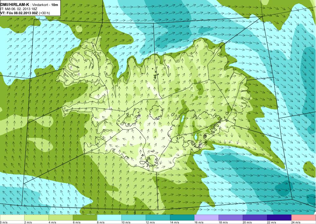Select the "16 m/s" legend label
Viewport: 316px width, 224px height.
click(199, 222)
